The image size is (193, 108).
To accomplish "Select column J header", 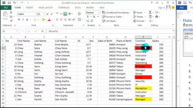I will pyautogui.click(x=158, y=37).
